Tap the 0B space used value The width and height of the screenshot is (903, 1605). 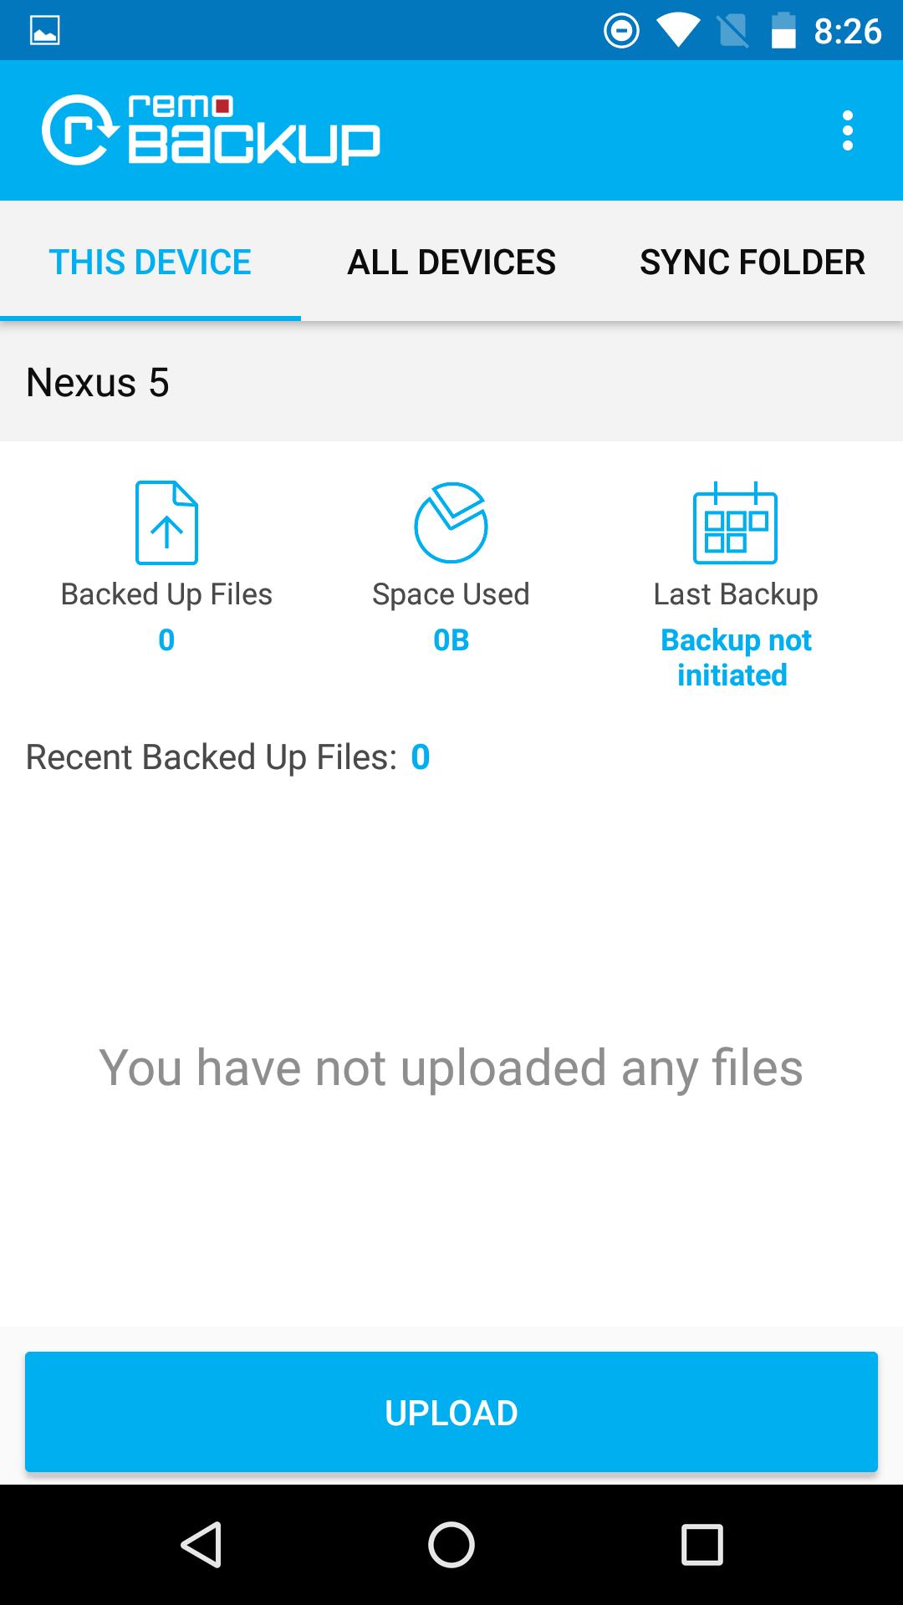point(451,640)
